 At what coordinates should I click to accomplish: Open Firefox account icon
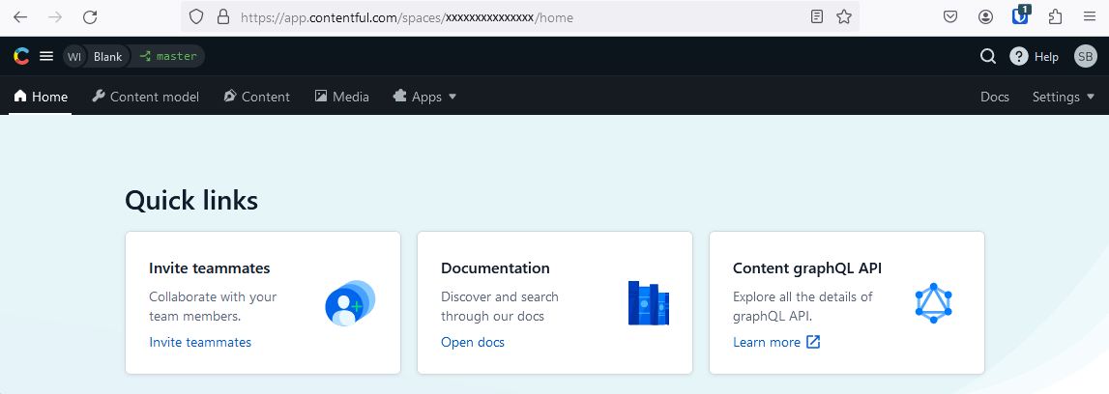[986, 17]
